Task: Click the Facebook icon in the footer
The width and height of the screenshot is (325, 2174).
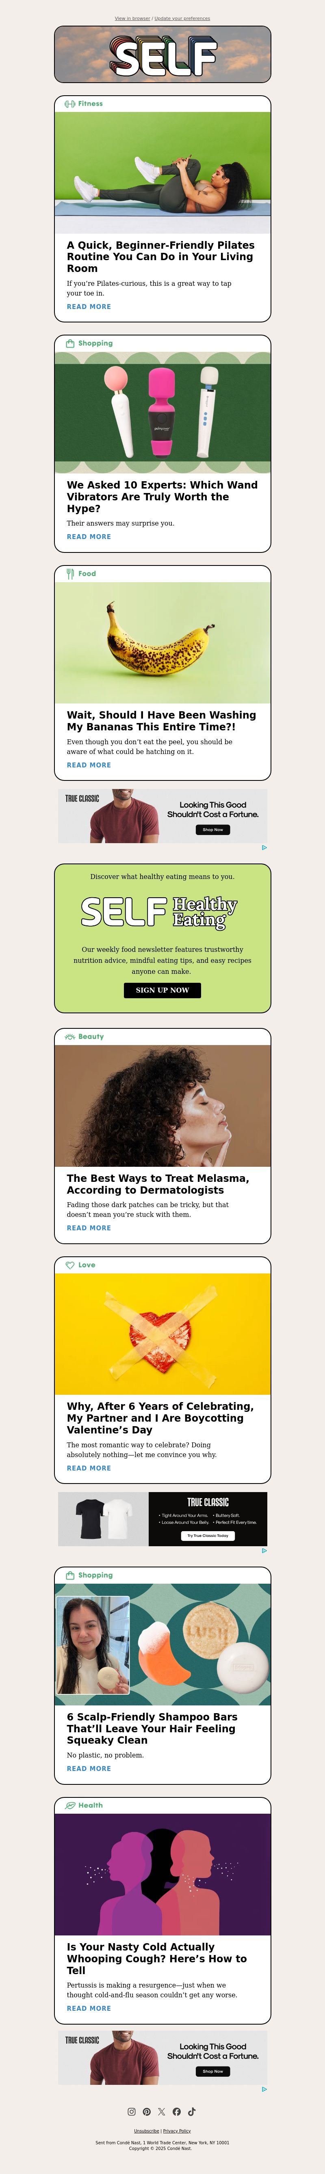Action: pos(177,2112)
